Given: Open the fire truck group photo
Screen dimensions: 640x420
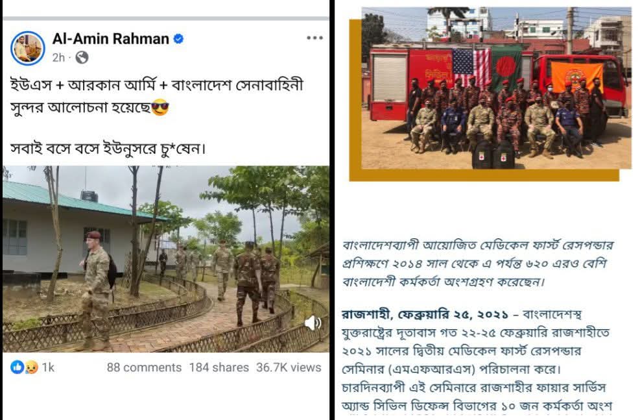Looking at the screenshot, I should [x=496, y=88].
